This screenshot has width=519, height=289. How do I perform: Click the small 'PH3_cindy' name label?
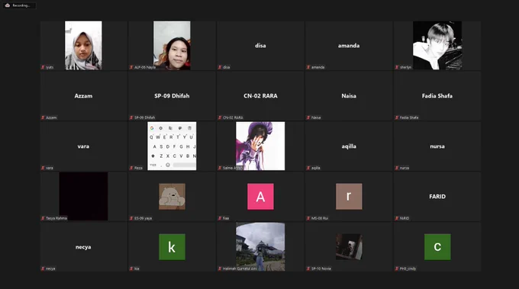(x=408, y=268)
